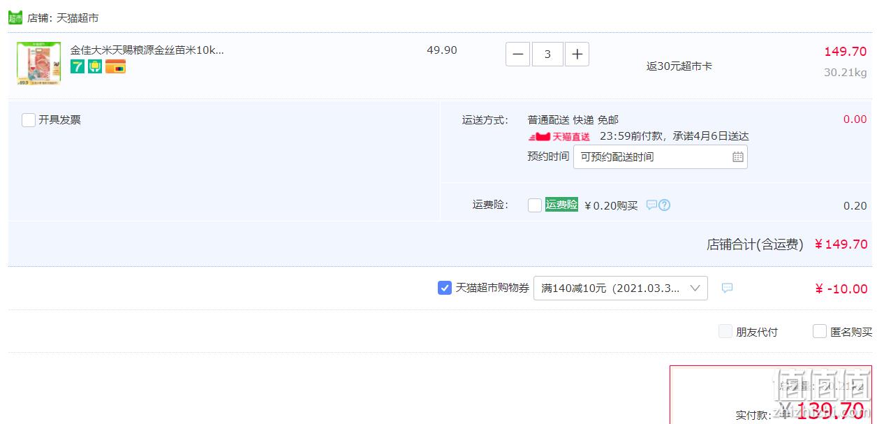Viewport: 877px width, 424px height.
Task: Open the calendar icon in delivery time field
Action: click(738, 157)
